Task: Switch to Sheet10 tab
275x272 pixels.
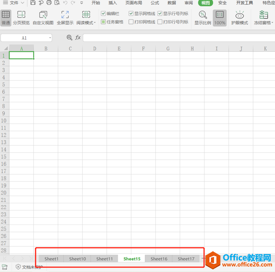Action: click(77, 259)
